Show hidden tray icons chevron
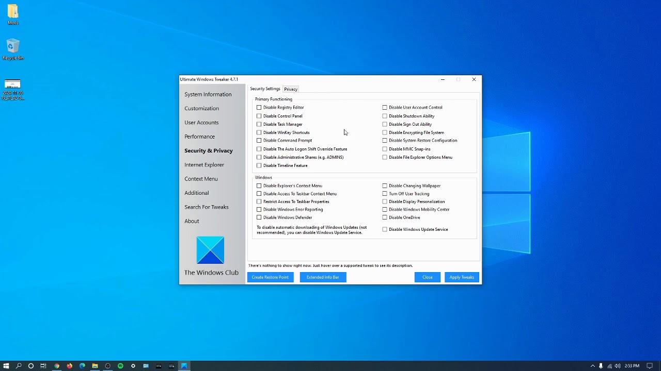Screen dimensions: 661x371 [x=592, y=366]
